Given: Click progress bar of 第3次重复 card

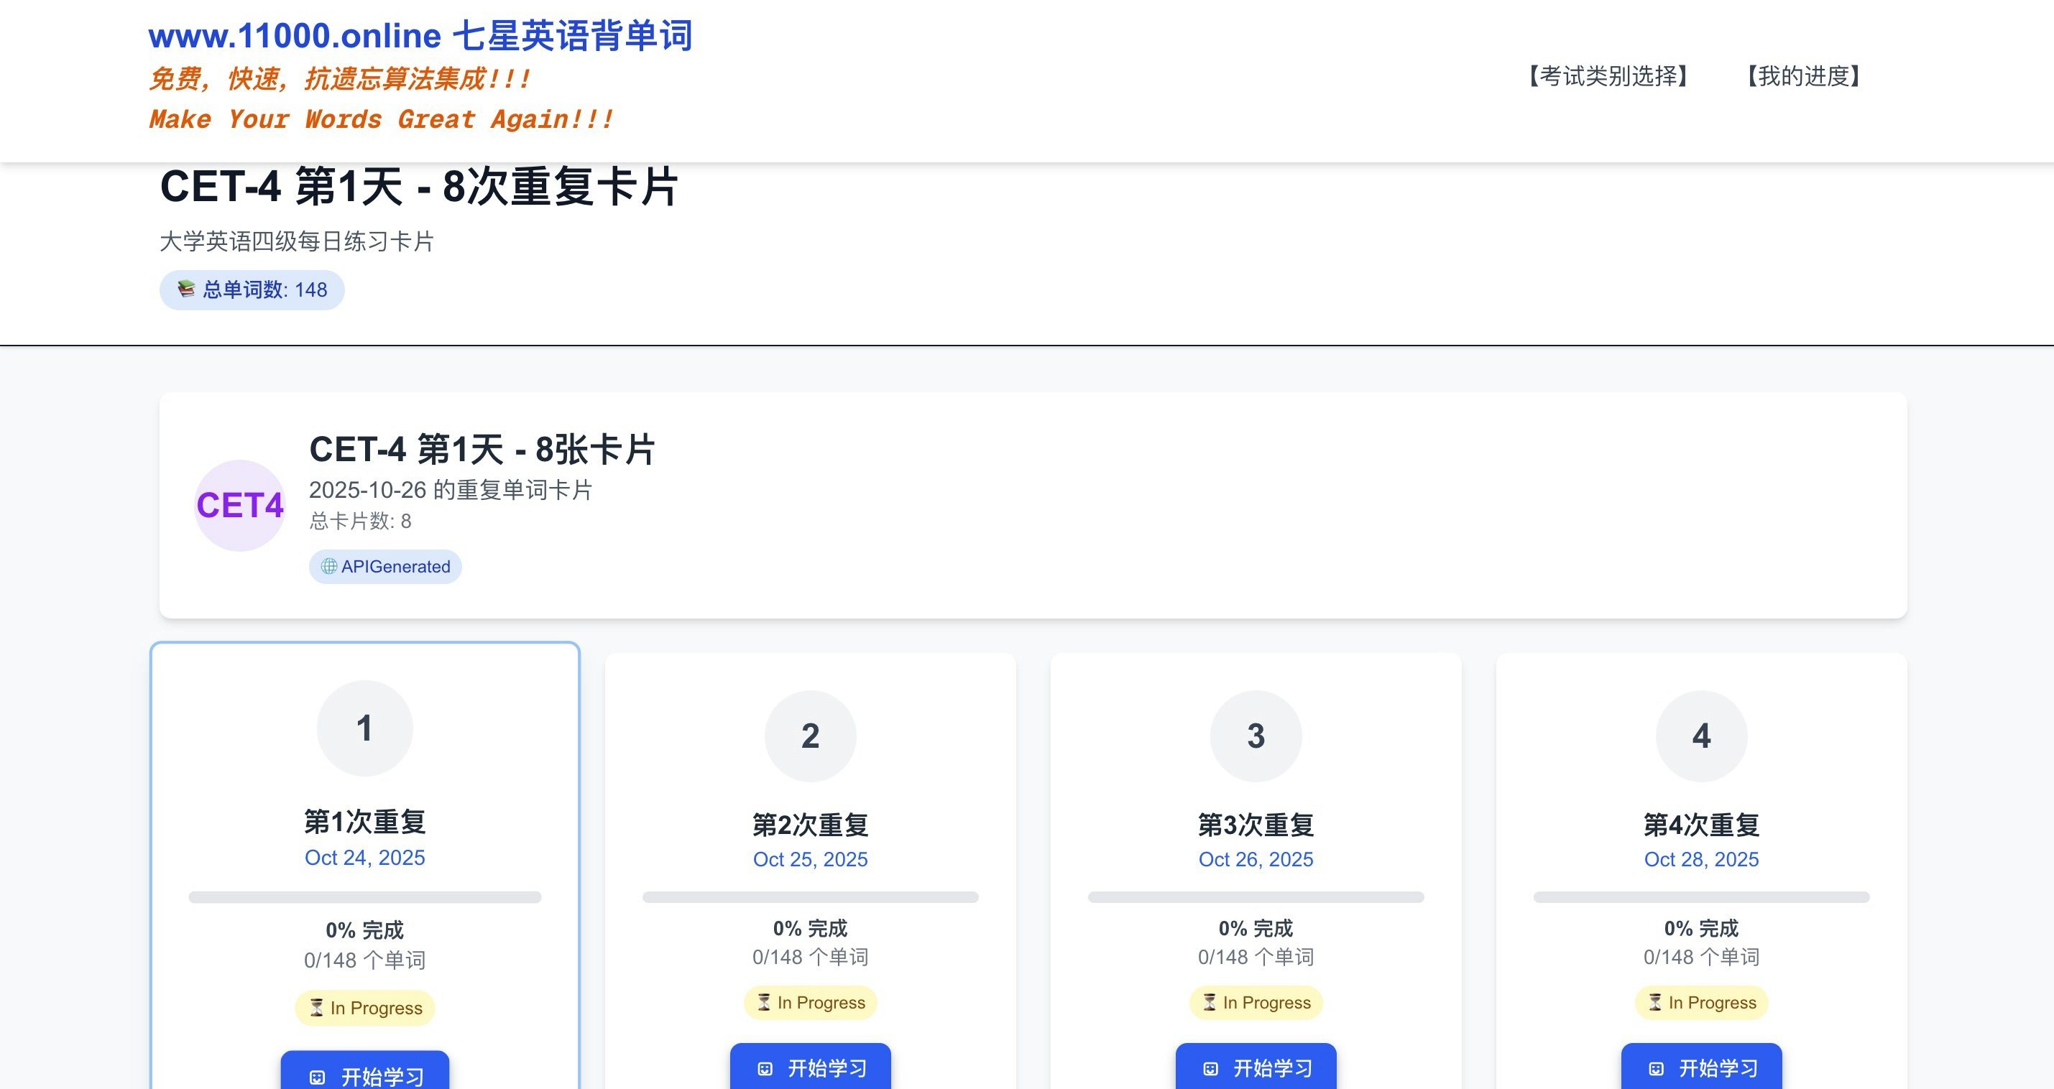Looking at the screenshot, I should [x=1256, y=898].
